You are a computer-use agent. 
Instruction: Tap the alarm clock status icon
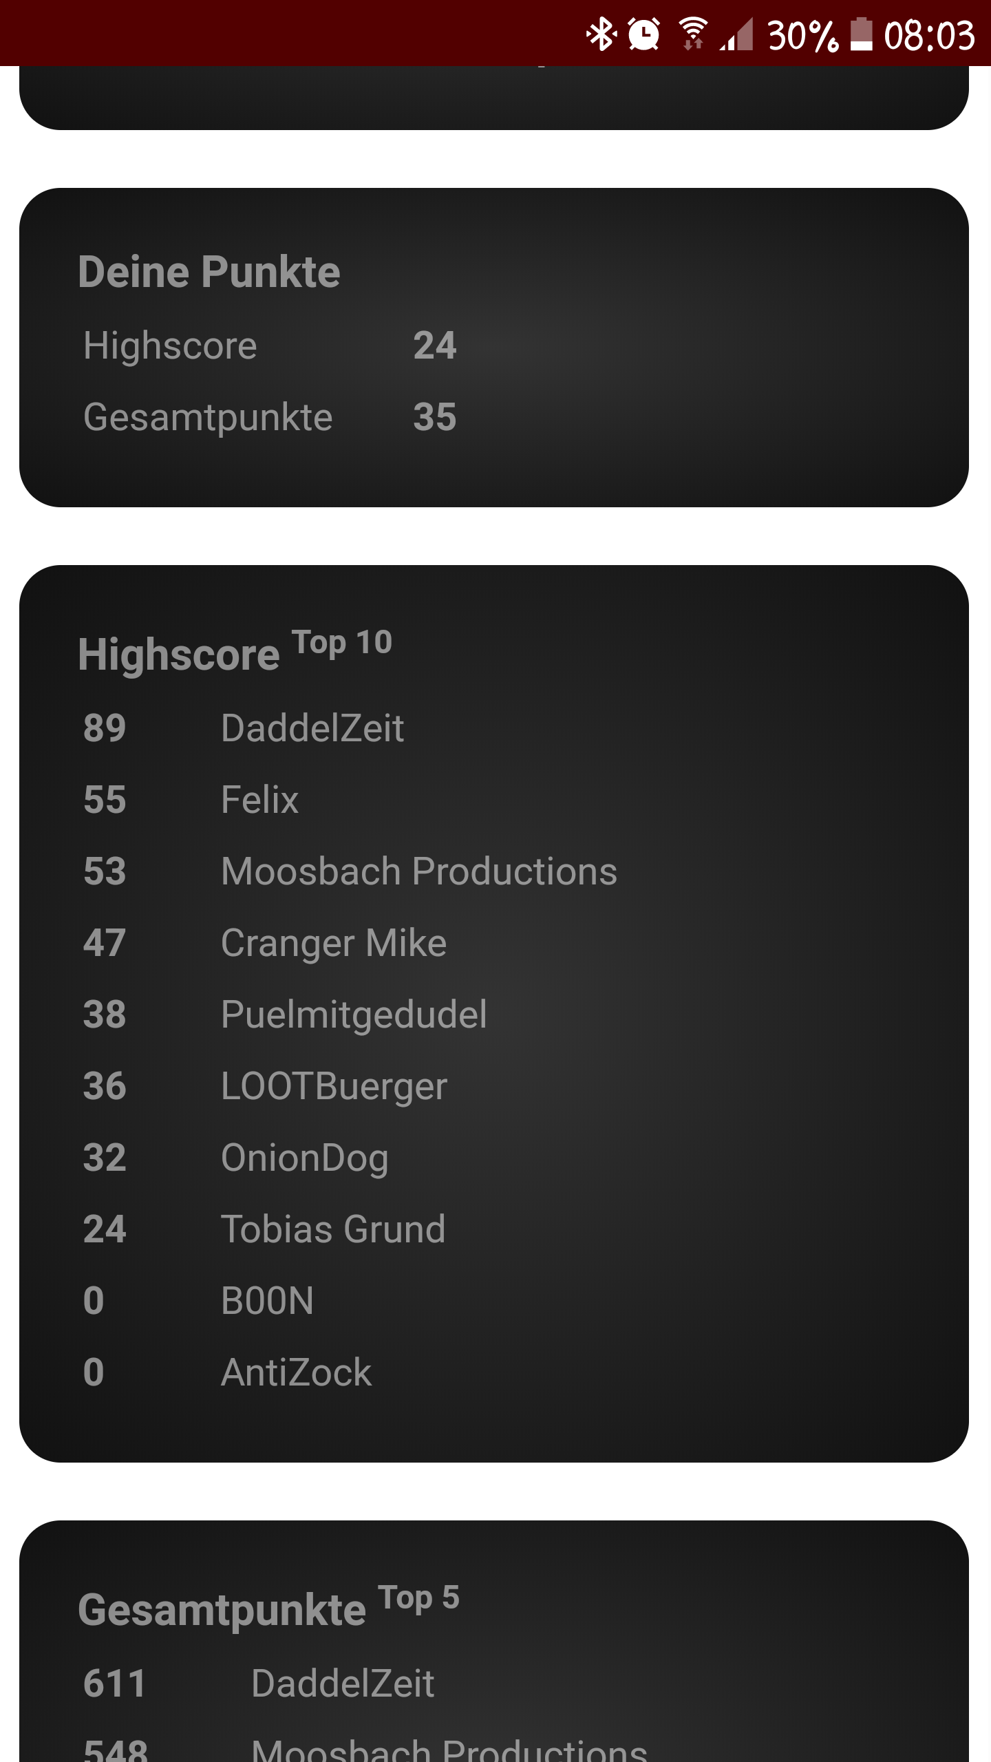[x=644, y=34]
